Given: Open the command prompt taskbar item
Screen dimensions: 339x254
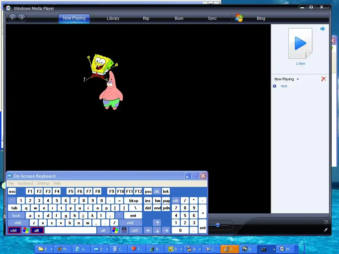Looking at the screenshot, I should (x=266, y=249).
